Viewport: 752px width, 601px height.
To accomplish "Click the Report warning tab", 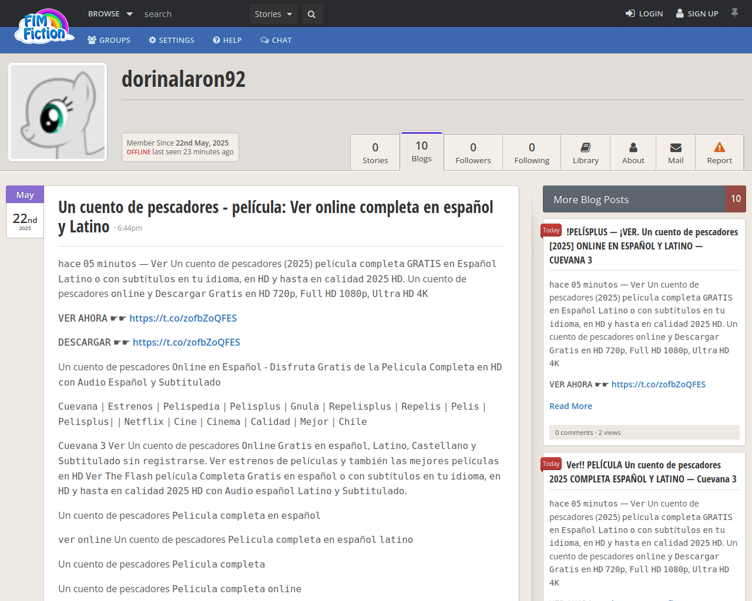I will pos(720,153).
